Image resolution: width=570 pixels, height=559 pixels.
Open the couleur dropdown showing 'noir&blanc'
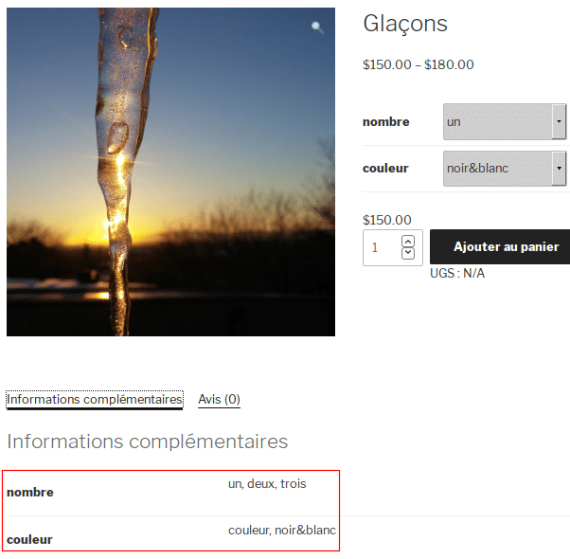(x=505, y=168)
